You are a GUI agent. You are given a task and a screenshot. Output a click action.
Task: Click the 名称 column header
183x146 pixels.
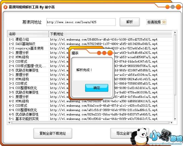click(x=28, y=34)
